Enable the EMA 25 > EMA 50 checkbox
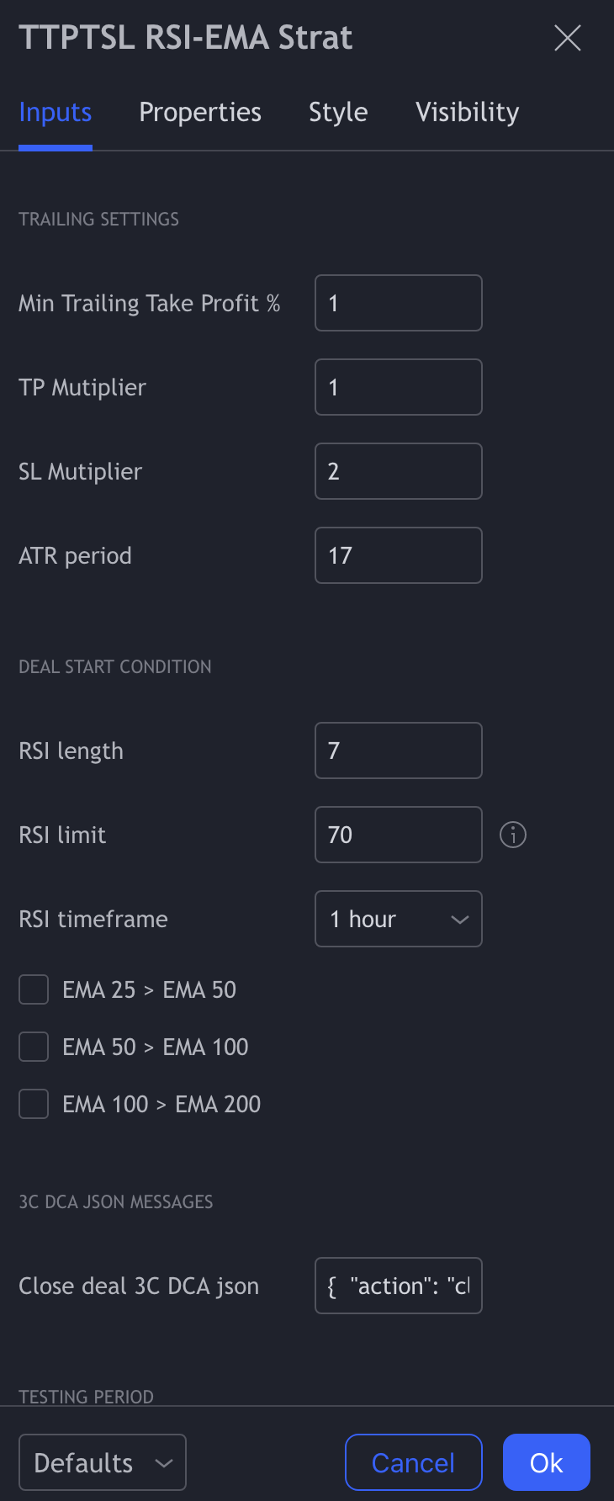Viewport: 614px width, 1501px height. [x=34, y=989]
